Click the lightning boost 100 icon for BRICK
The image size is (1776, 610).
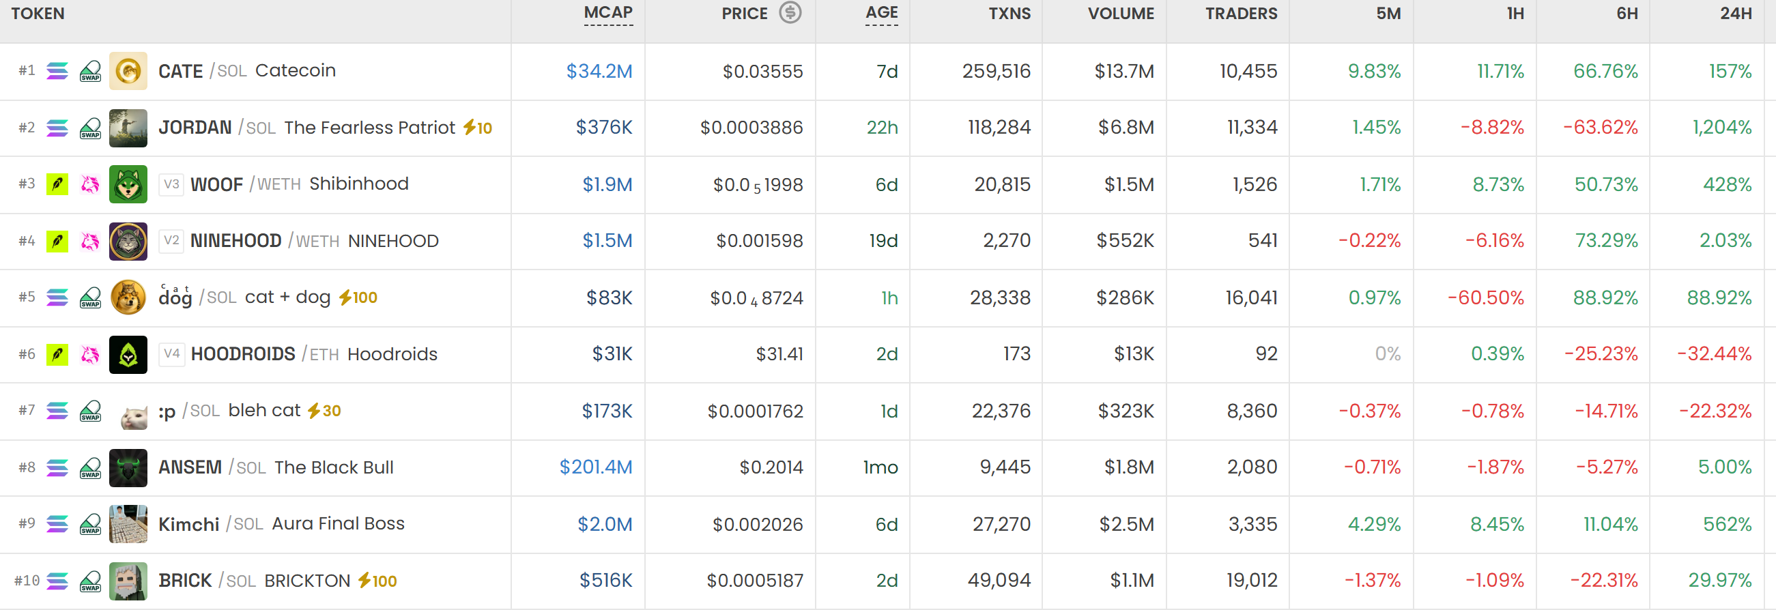tap(377, 581)
